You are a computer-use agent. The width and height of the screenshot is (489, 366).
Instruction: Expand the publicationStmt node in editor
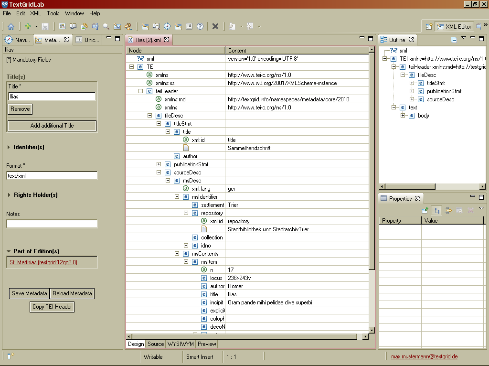[x=159, y=164]
